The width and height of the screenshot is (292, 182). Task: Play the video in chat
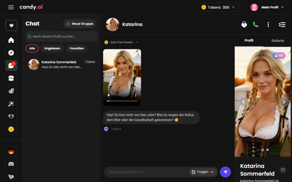[109, 95]
